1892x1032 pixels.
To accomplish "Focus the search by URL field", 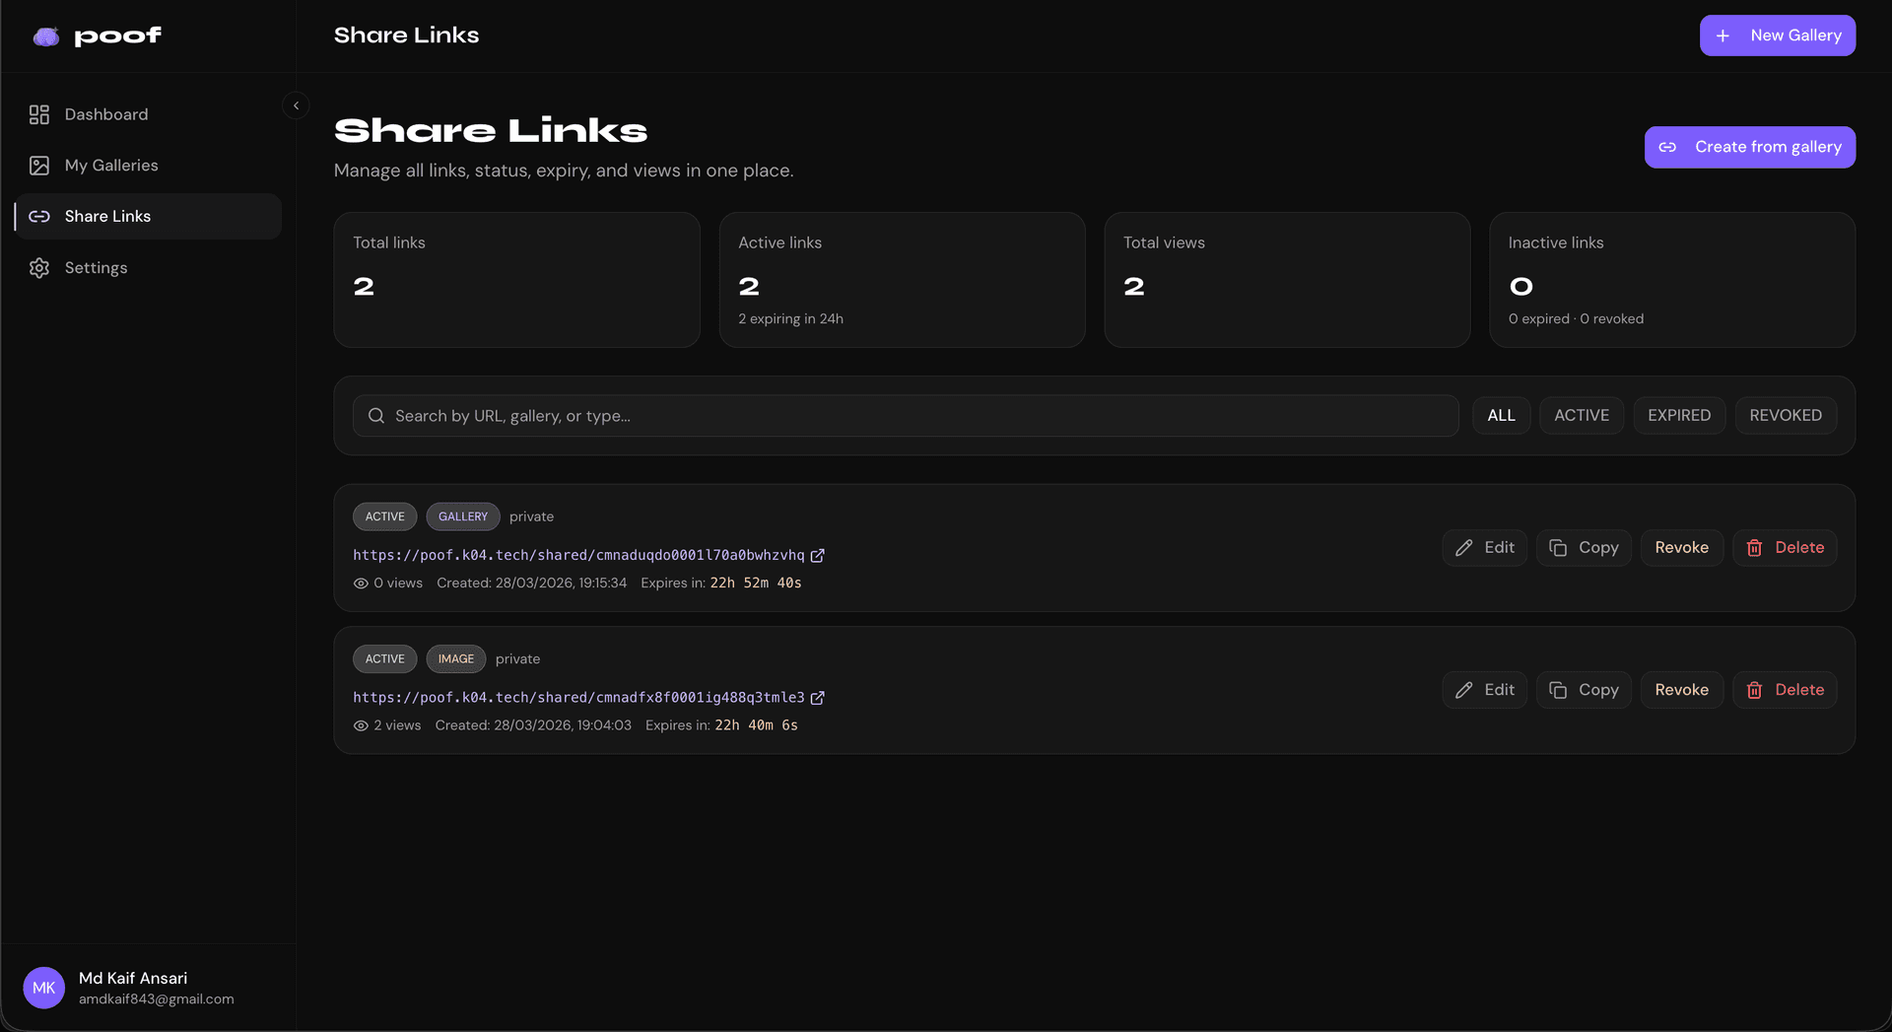I will click(906, 416).
